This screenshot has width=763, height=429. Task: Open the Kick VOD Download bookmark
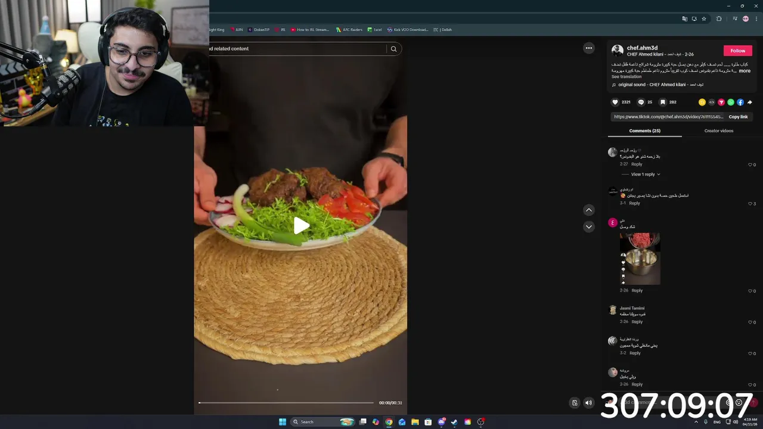(408, 29)
